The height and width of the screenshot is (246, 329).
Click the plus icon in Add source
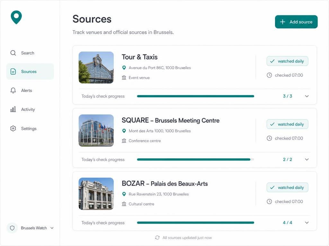pyautogui.click(x=283, y=22)
